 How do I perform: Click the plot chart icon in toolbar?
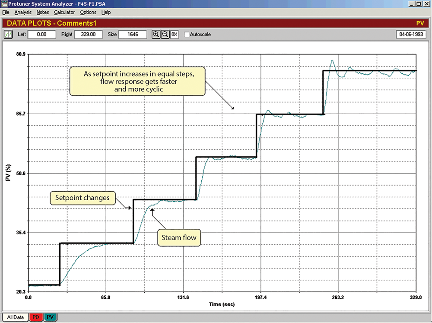click(x=9, y=34)
